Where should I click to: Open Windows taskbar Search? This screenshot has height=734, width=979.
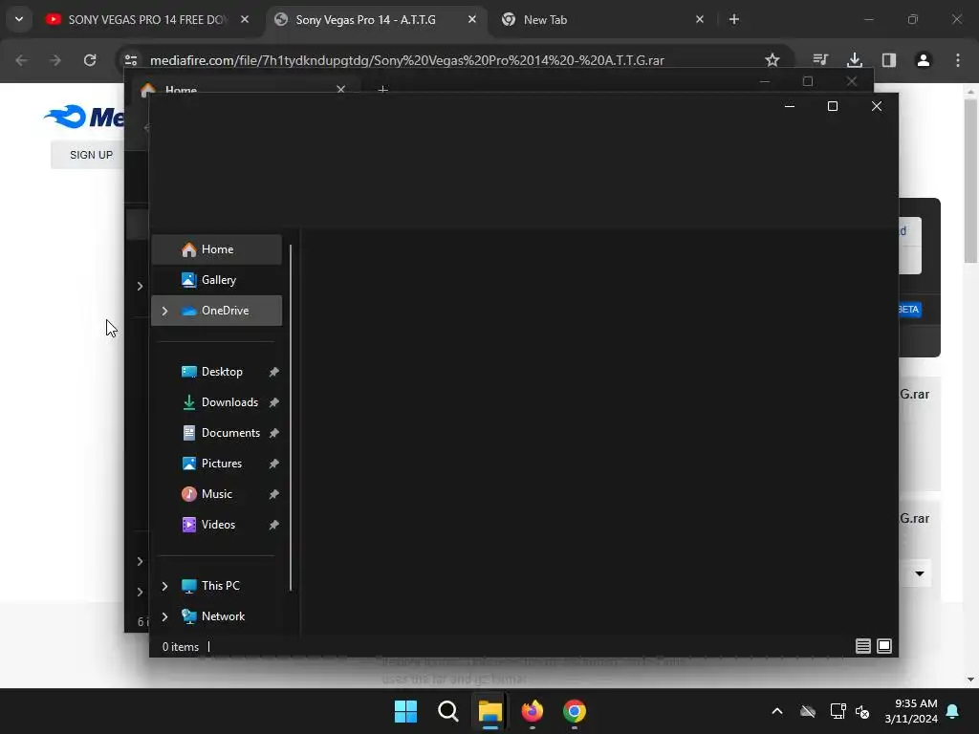point(447,711)
